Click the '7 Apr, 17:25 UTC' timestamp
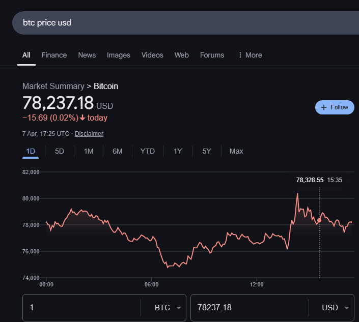 pos(46,134)
